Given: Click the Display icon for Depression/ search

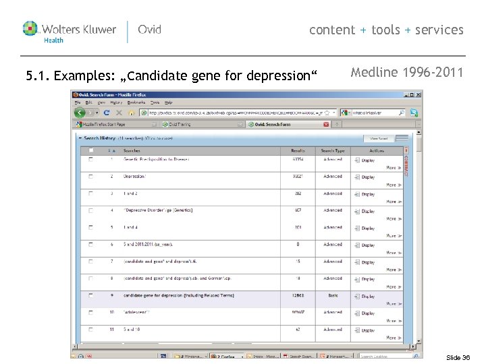Looking at the screenshot, I should pos(357,177).
